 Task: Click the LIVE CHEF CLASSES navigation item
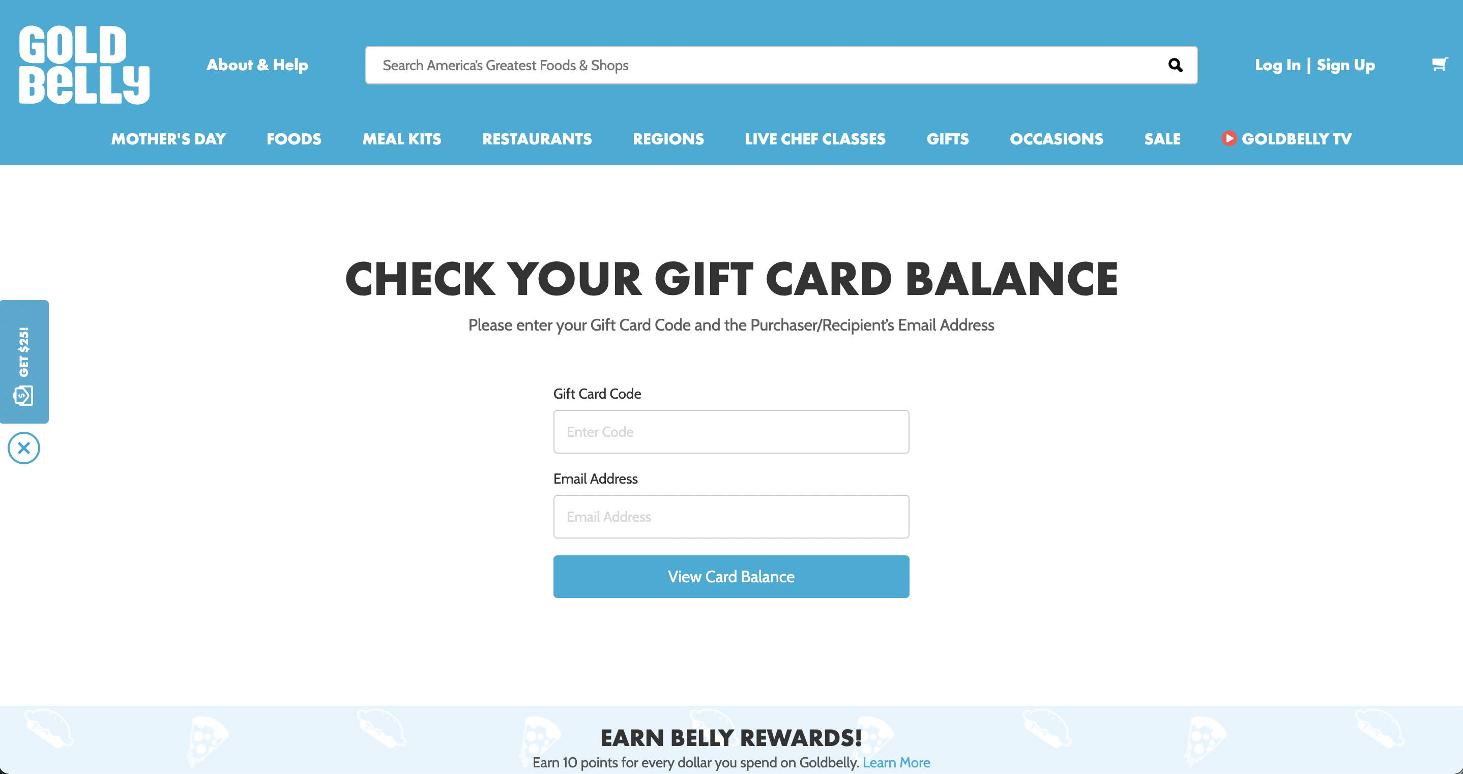(815, 139)
